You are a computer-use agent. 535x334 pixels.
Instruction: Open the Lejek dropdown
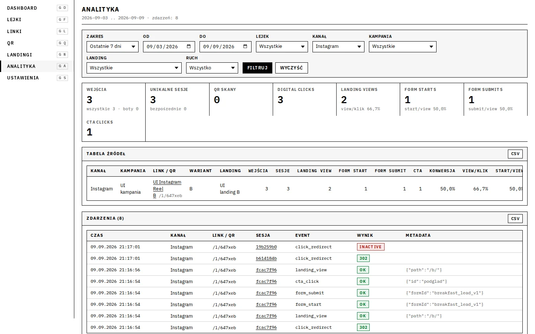pos(282,47)
